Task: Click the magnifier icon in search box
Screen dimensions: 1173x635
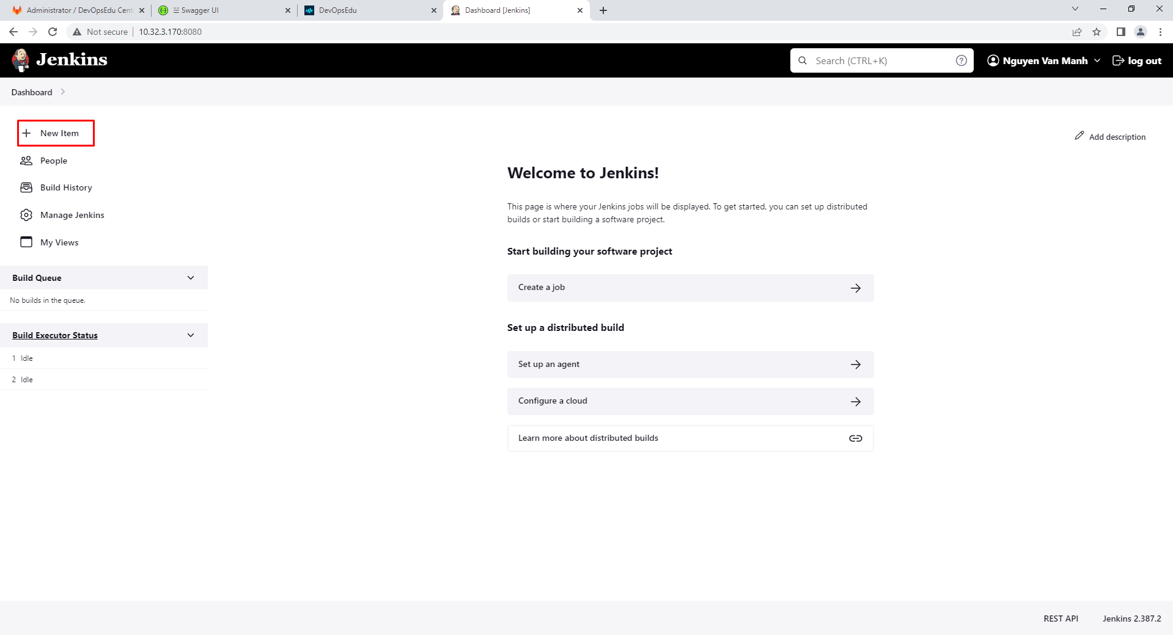Action: [x=803, y=60]
